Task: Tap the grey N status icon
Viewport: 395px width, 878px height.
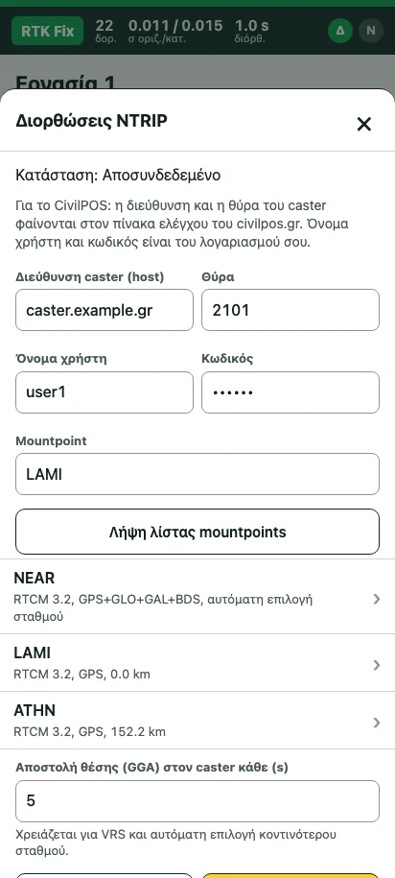Action: (370, 31)
